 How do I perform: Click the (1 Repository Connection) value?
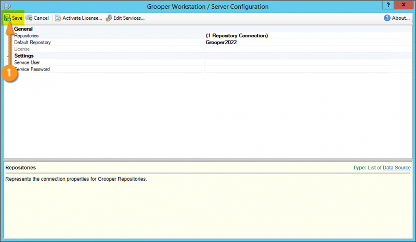[x=237, y=35]
